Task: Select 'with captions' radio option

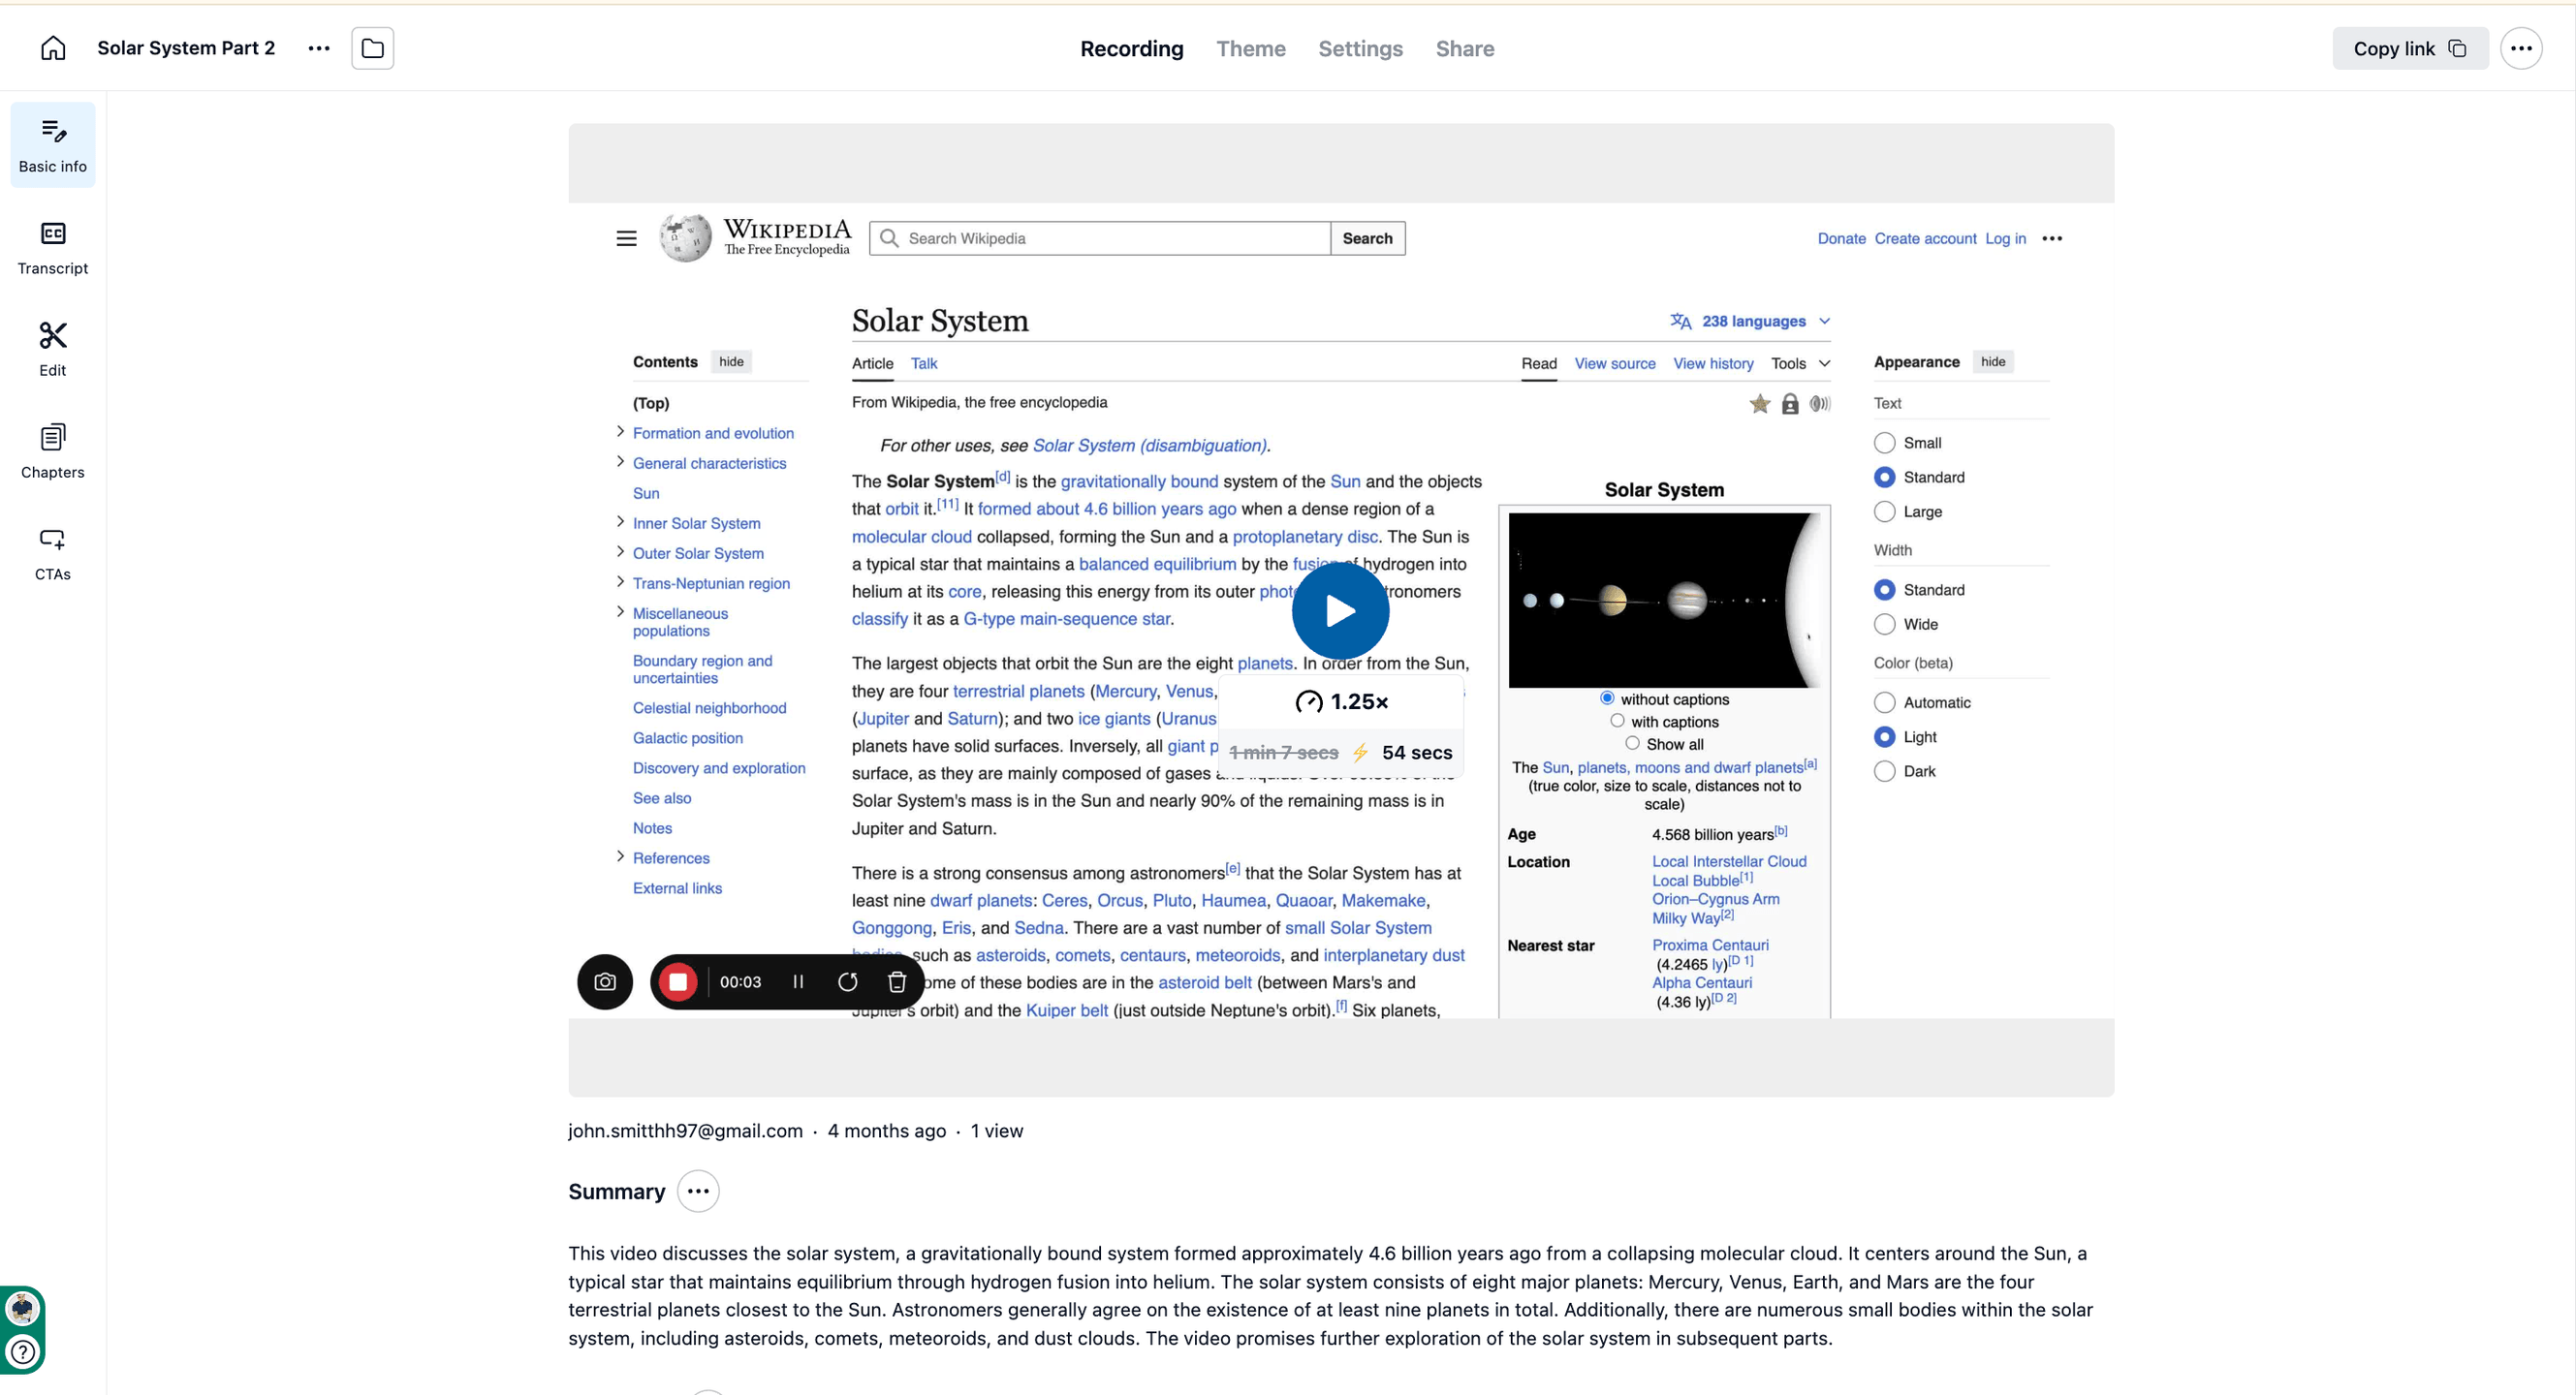Action: click(1617, 721)
